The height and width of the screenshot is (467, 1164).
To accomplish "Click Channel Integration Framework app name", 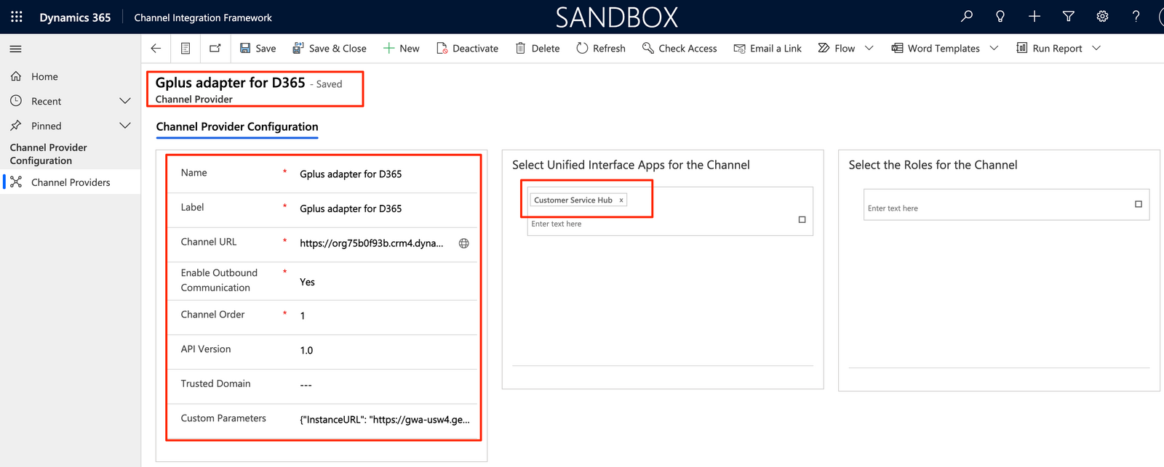I will pos(203,17).
